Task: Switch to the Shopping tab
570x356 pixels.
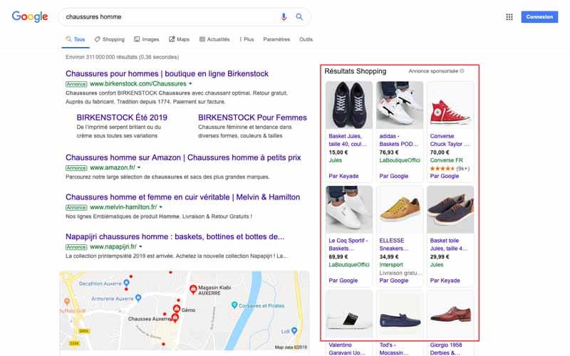Action: click(x=110, y=39)
